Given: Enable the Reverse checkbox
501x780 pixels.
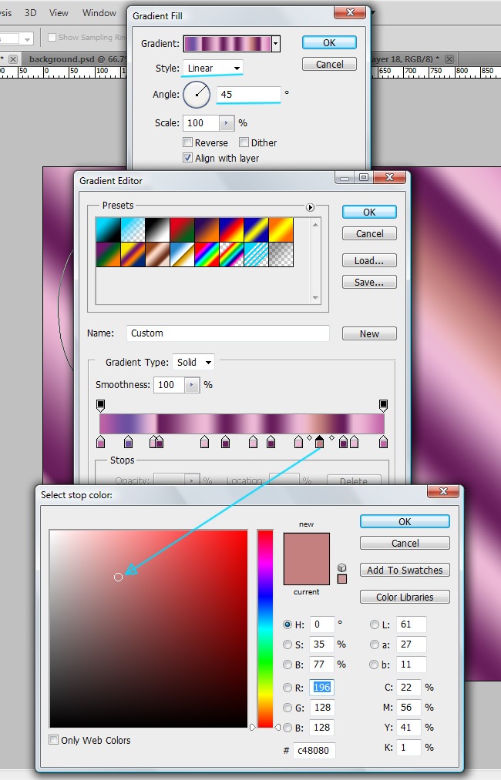Looking at the screenshot, I should pyautogui.click(x=188, y=142).
